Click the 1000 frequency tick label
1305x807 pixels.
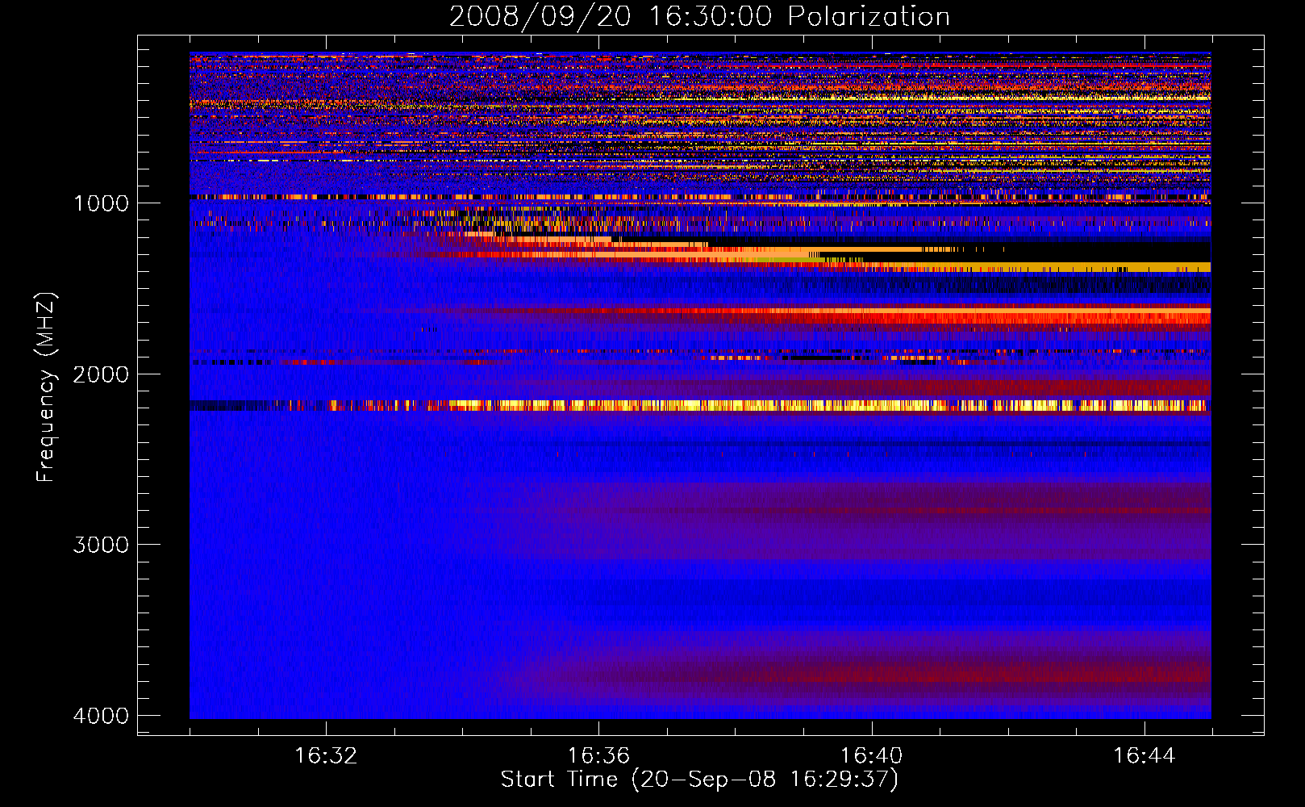tap(101, 203)
